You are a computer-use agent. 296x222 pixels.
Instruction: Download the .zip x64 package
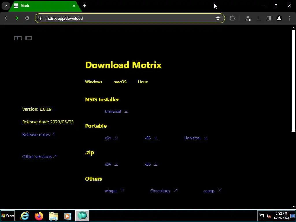click(108, 164)
